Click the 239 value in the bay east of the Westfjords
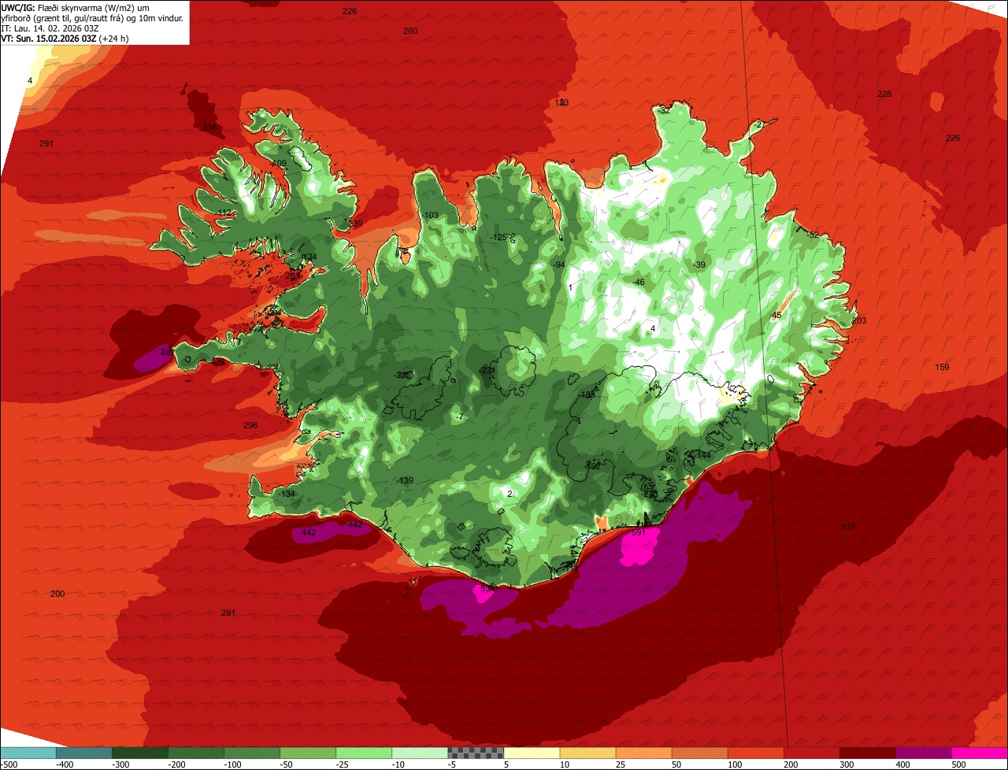This screenshot has height=770, width=1008. point(355,224)
